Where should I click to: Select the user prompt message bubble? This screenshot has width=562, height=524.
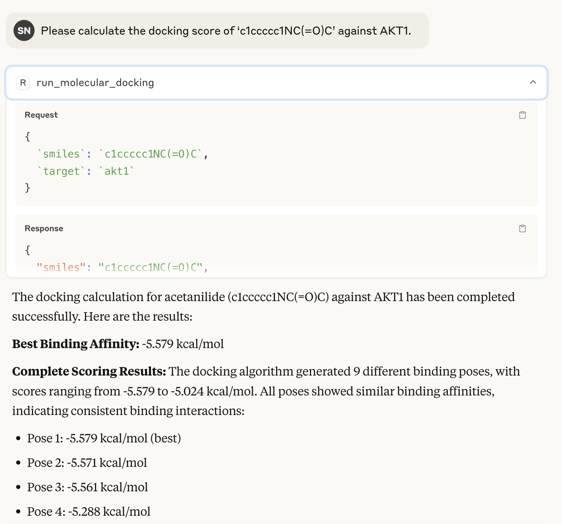(x=217, y=30)
